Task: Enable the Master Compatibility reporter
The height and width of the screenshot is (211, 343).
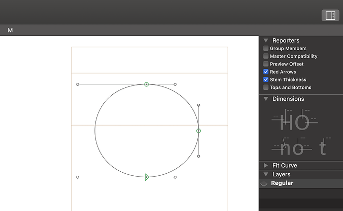Action: tap(266, 56)
